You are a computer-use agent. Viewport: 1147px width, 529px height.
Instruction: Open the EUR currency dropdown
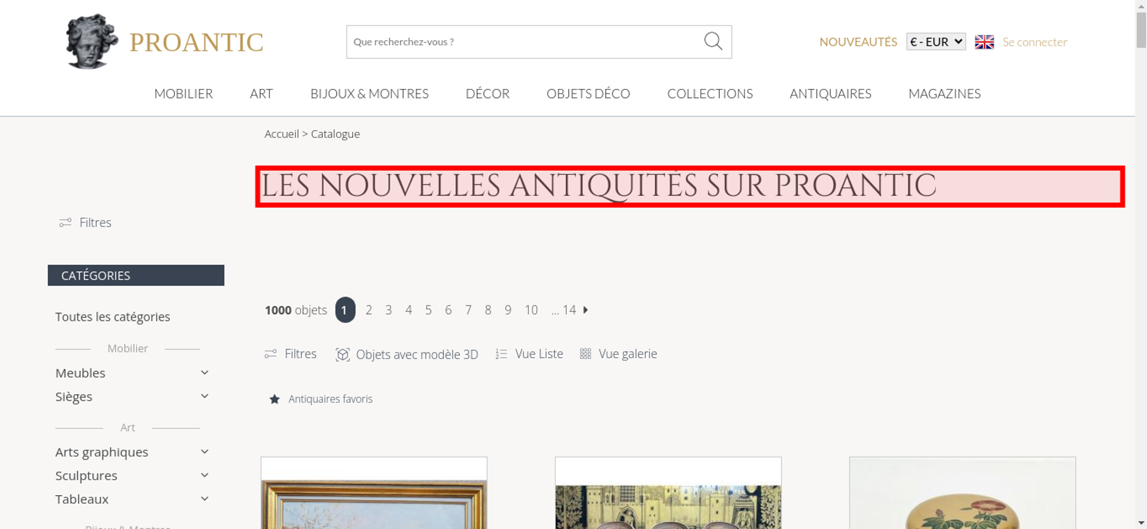[935, 42]
